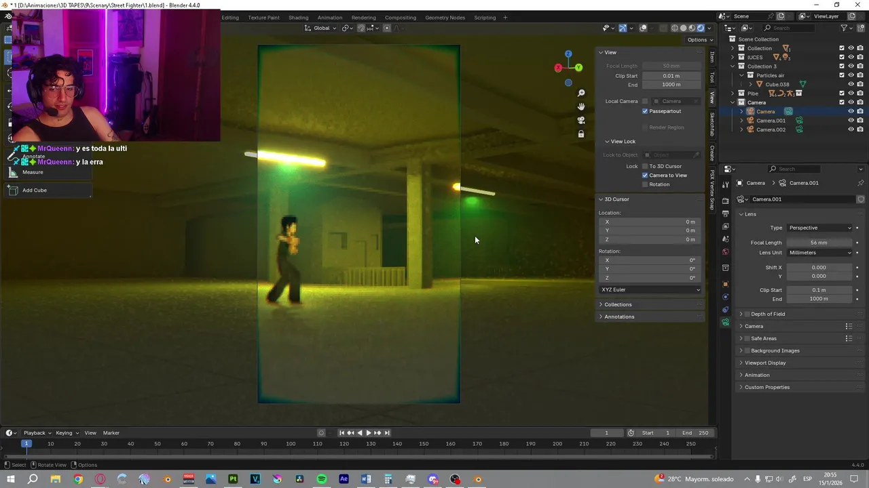Open the Render properties tab icon
869x488 pixels.
click(725, 201)
